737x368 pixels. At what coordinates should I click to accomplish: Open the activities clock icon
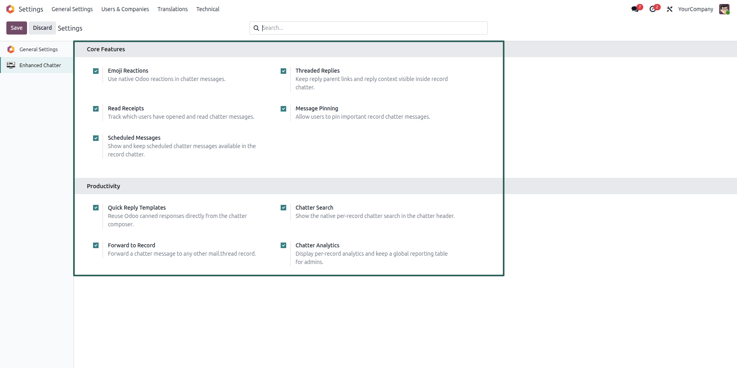point(653,9)
